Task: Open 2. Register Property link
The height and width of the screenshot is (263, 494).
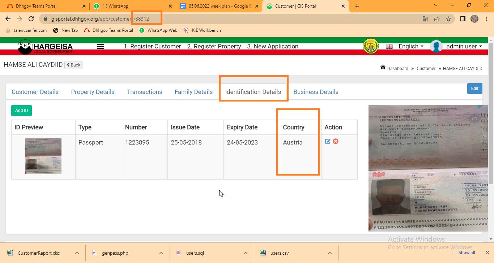Action: pos(214,46)
